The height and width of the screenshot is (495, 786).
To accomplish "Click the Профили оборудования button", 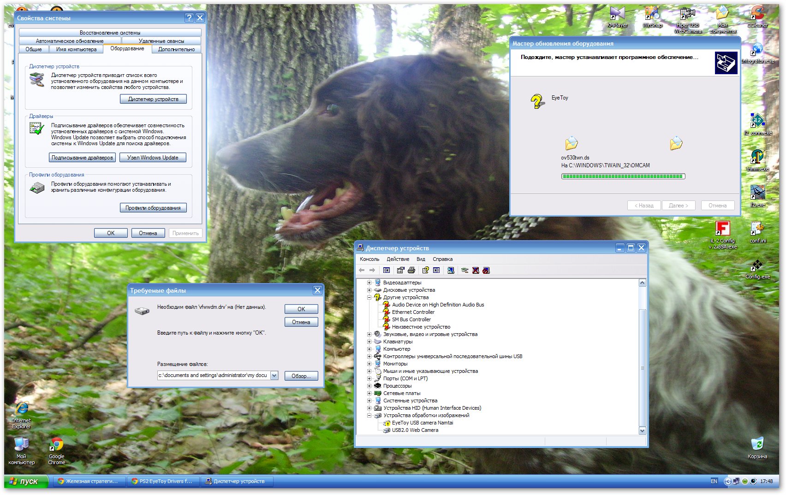I will click(x=153, y=208).
